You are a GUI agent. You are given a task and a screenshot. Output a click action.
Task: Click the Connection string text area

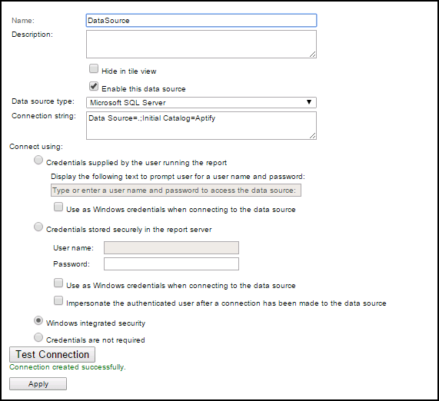(201, 126)
